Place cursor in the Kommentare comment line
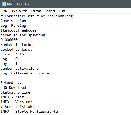The image size is (131, 115). tap(37, 16)
